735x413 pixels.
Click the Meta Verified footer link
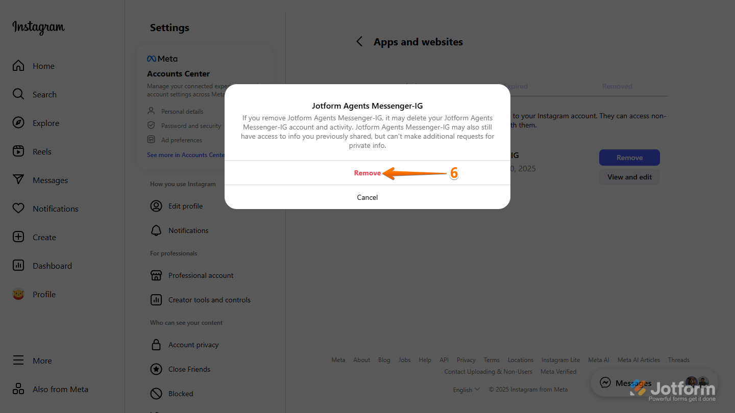click(558, 372)
